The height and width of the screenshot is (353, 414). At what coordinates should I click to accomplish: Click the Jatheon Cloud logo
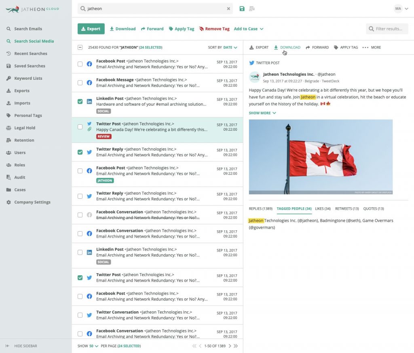pyautogui.click(x=32, y=9)
